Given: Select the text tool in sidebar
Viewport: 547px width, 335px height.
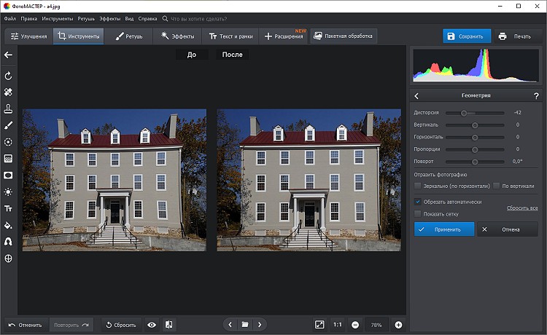Looking at the screenshot, I should click(x=8, y=208).
